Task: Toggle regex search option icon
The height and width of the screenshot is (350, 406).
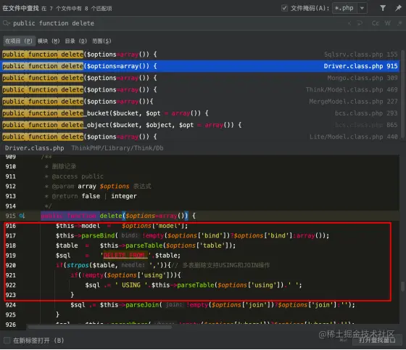Action: [399, 23]
